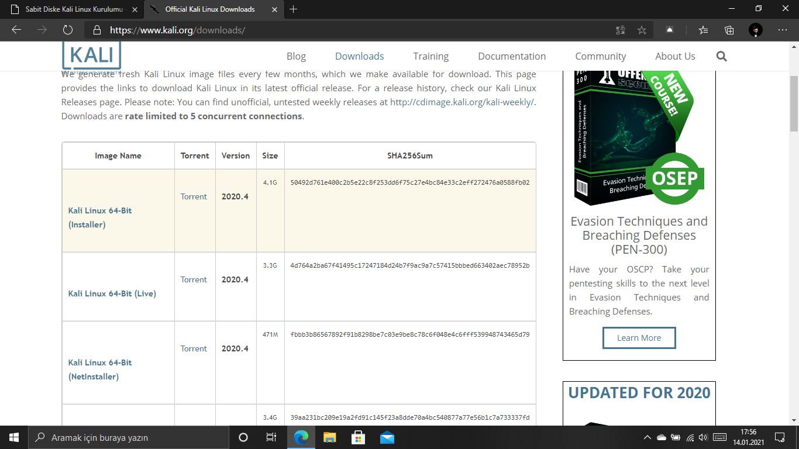Open Edge Settings and more menu
The height and width of the screenshot is (449, 799).
pyautogui.click(x=783, y=30)
